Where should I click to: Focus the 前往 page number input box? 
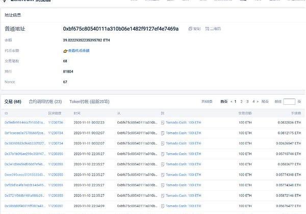289,102
